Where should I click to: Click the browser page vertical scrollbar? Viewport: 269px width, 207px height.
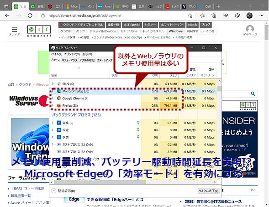[266, 32]
